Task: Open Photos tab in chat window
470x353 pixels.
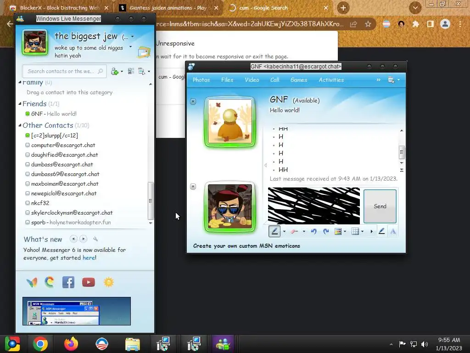Action: (x=201, y=80)
